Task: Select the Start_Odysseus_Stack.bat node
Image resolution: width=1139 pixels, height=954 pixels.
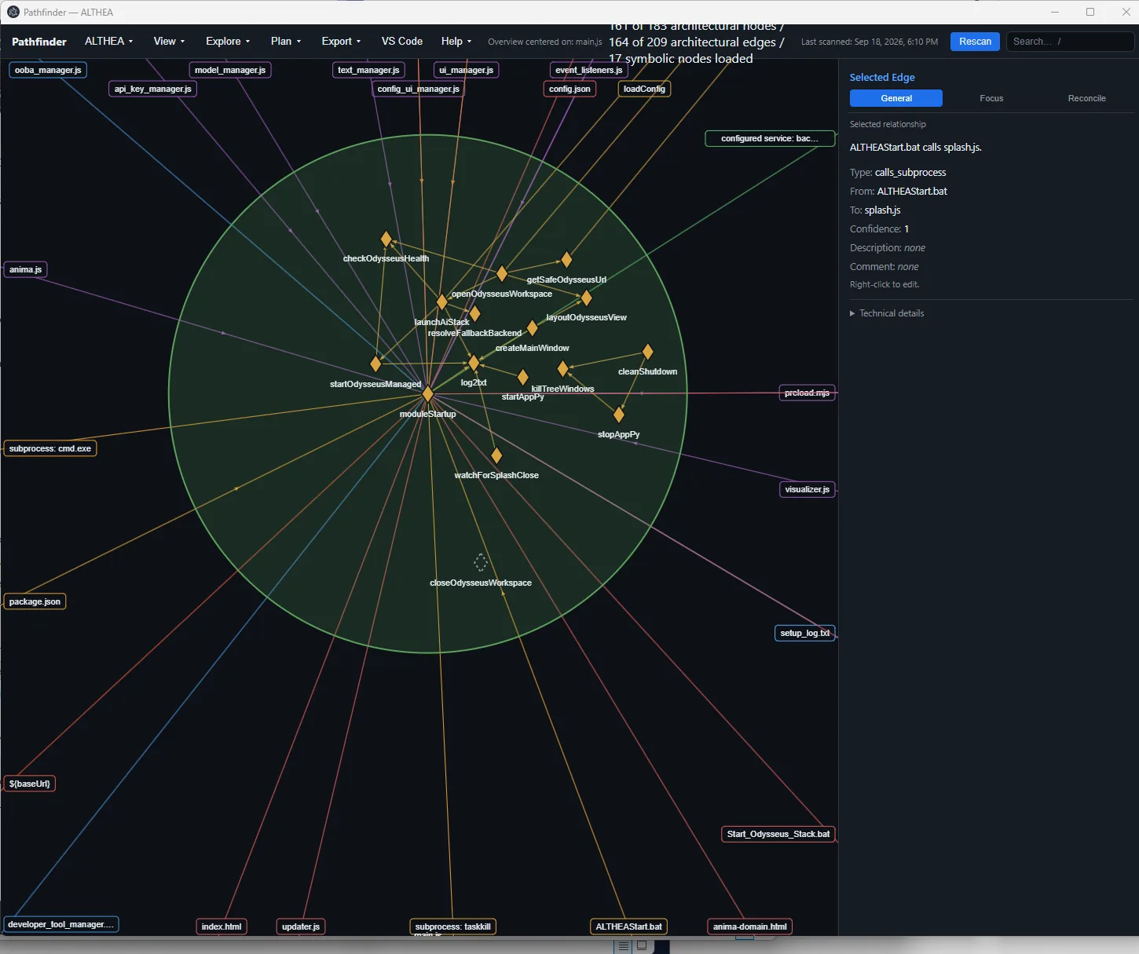Action: [x=778, y=834]
